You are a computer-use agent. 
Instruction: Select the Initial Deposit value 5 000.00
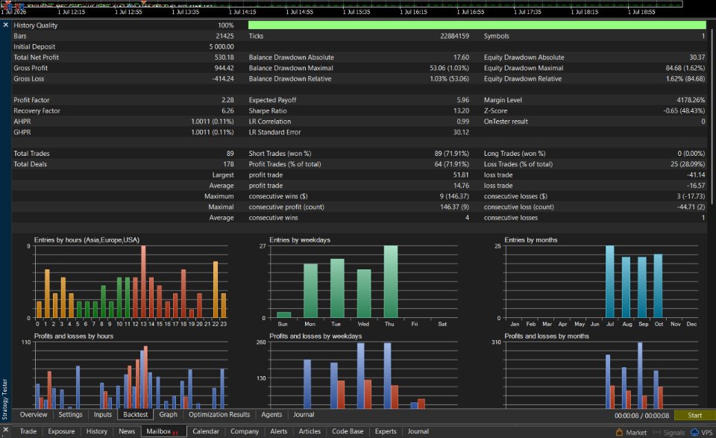click(222, 46)
